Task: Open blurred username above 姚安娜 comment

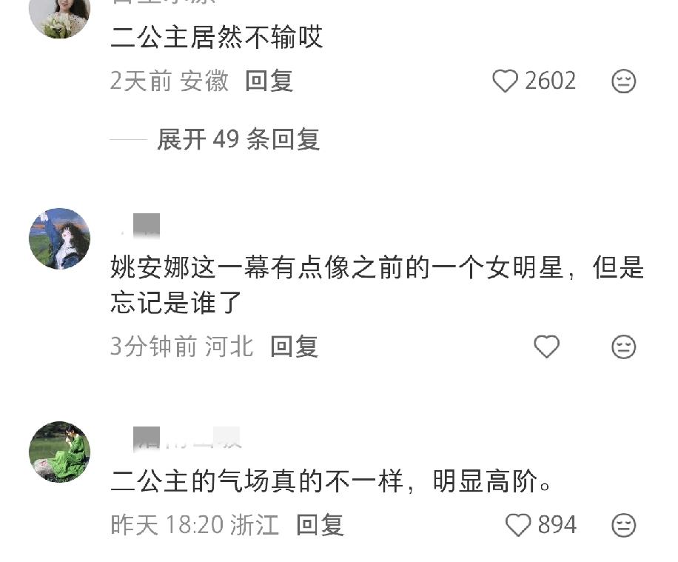Action: [141, 225]
